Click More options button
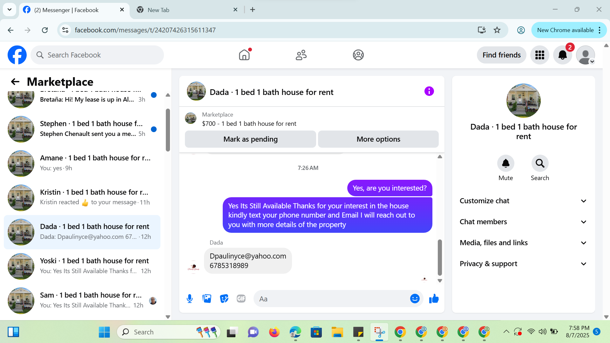This screenshot has width=610, height=343. click(378, 139)
